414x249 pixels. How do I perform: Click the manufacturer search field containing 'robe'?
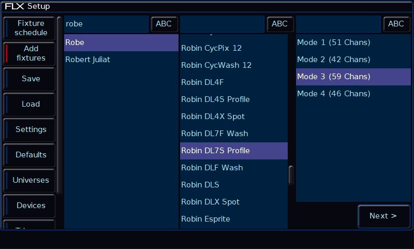click(x=106, y=24)
